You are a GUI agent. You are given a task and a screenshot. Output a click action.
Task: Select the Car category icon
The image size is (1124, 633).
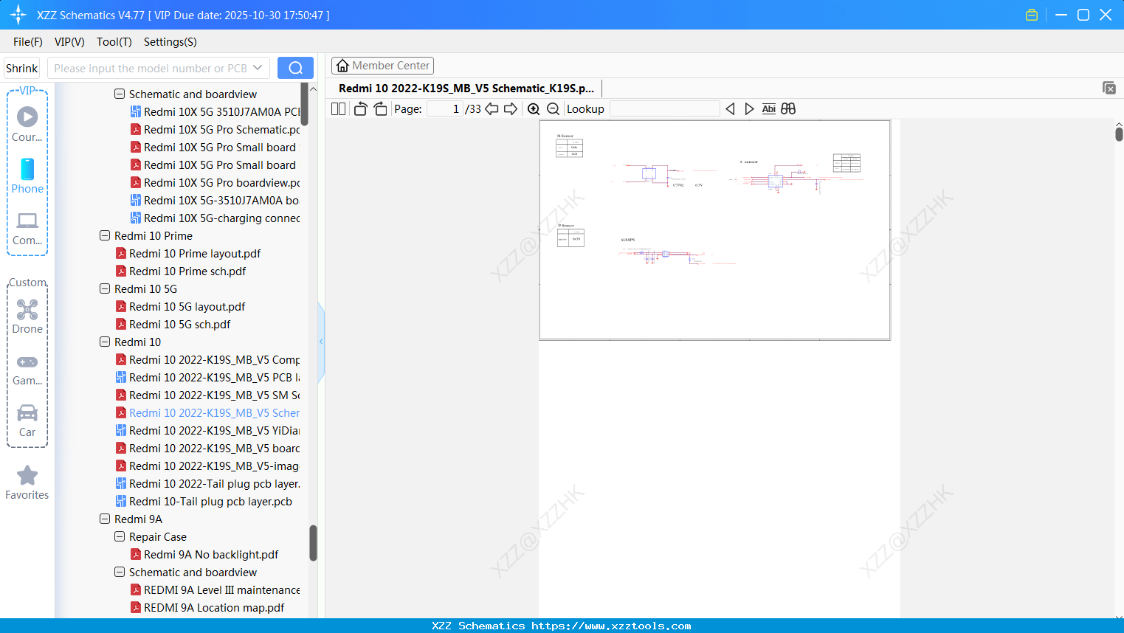click(27, 421)
